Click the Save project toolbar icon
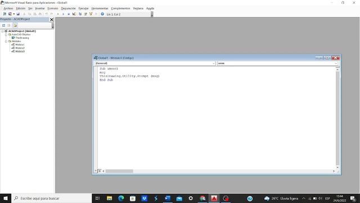 coord(18,14)
